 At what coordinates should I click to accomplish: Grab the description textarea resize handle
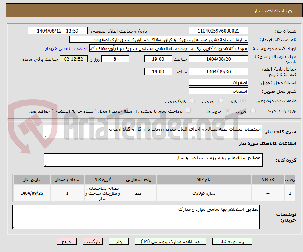[45, 136]
